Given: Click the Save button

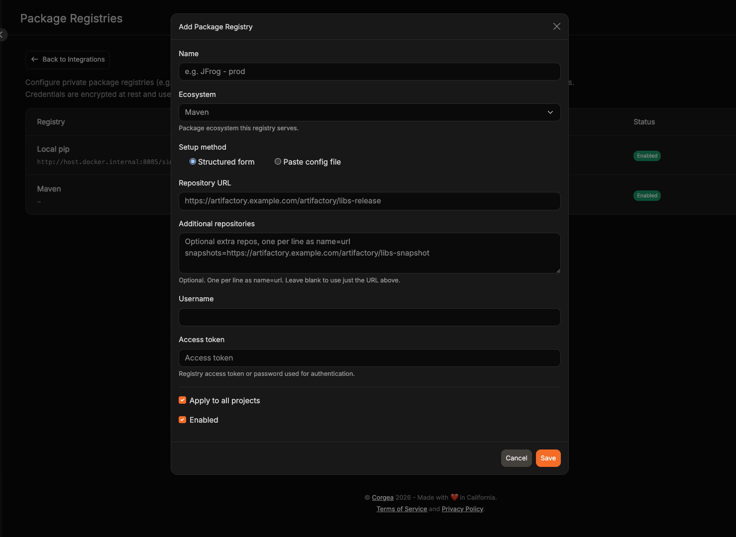Looking at the screenshot, I should (x=548, y=458).
